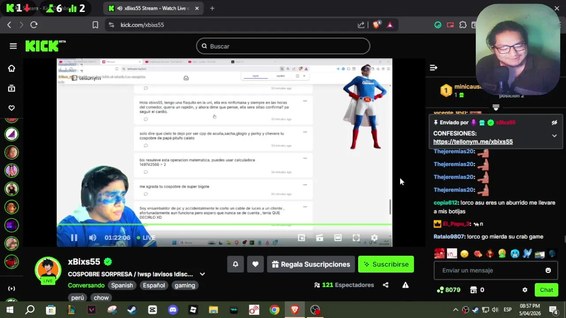Image resolution: width=566 pixels, height=318 pixels.
Task: Go to the Kick home sidebar icon
Action: (11, 68)
